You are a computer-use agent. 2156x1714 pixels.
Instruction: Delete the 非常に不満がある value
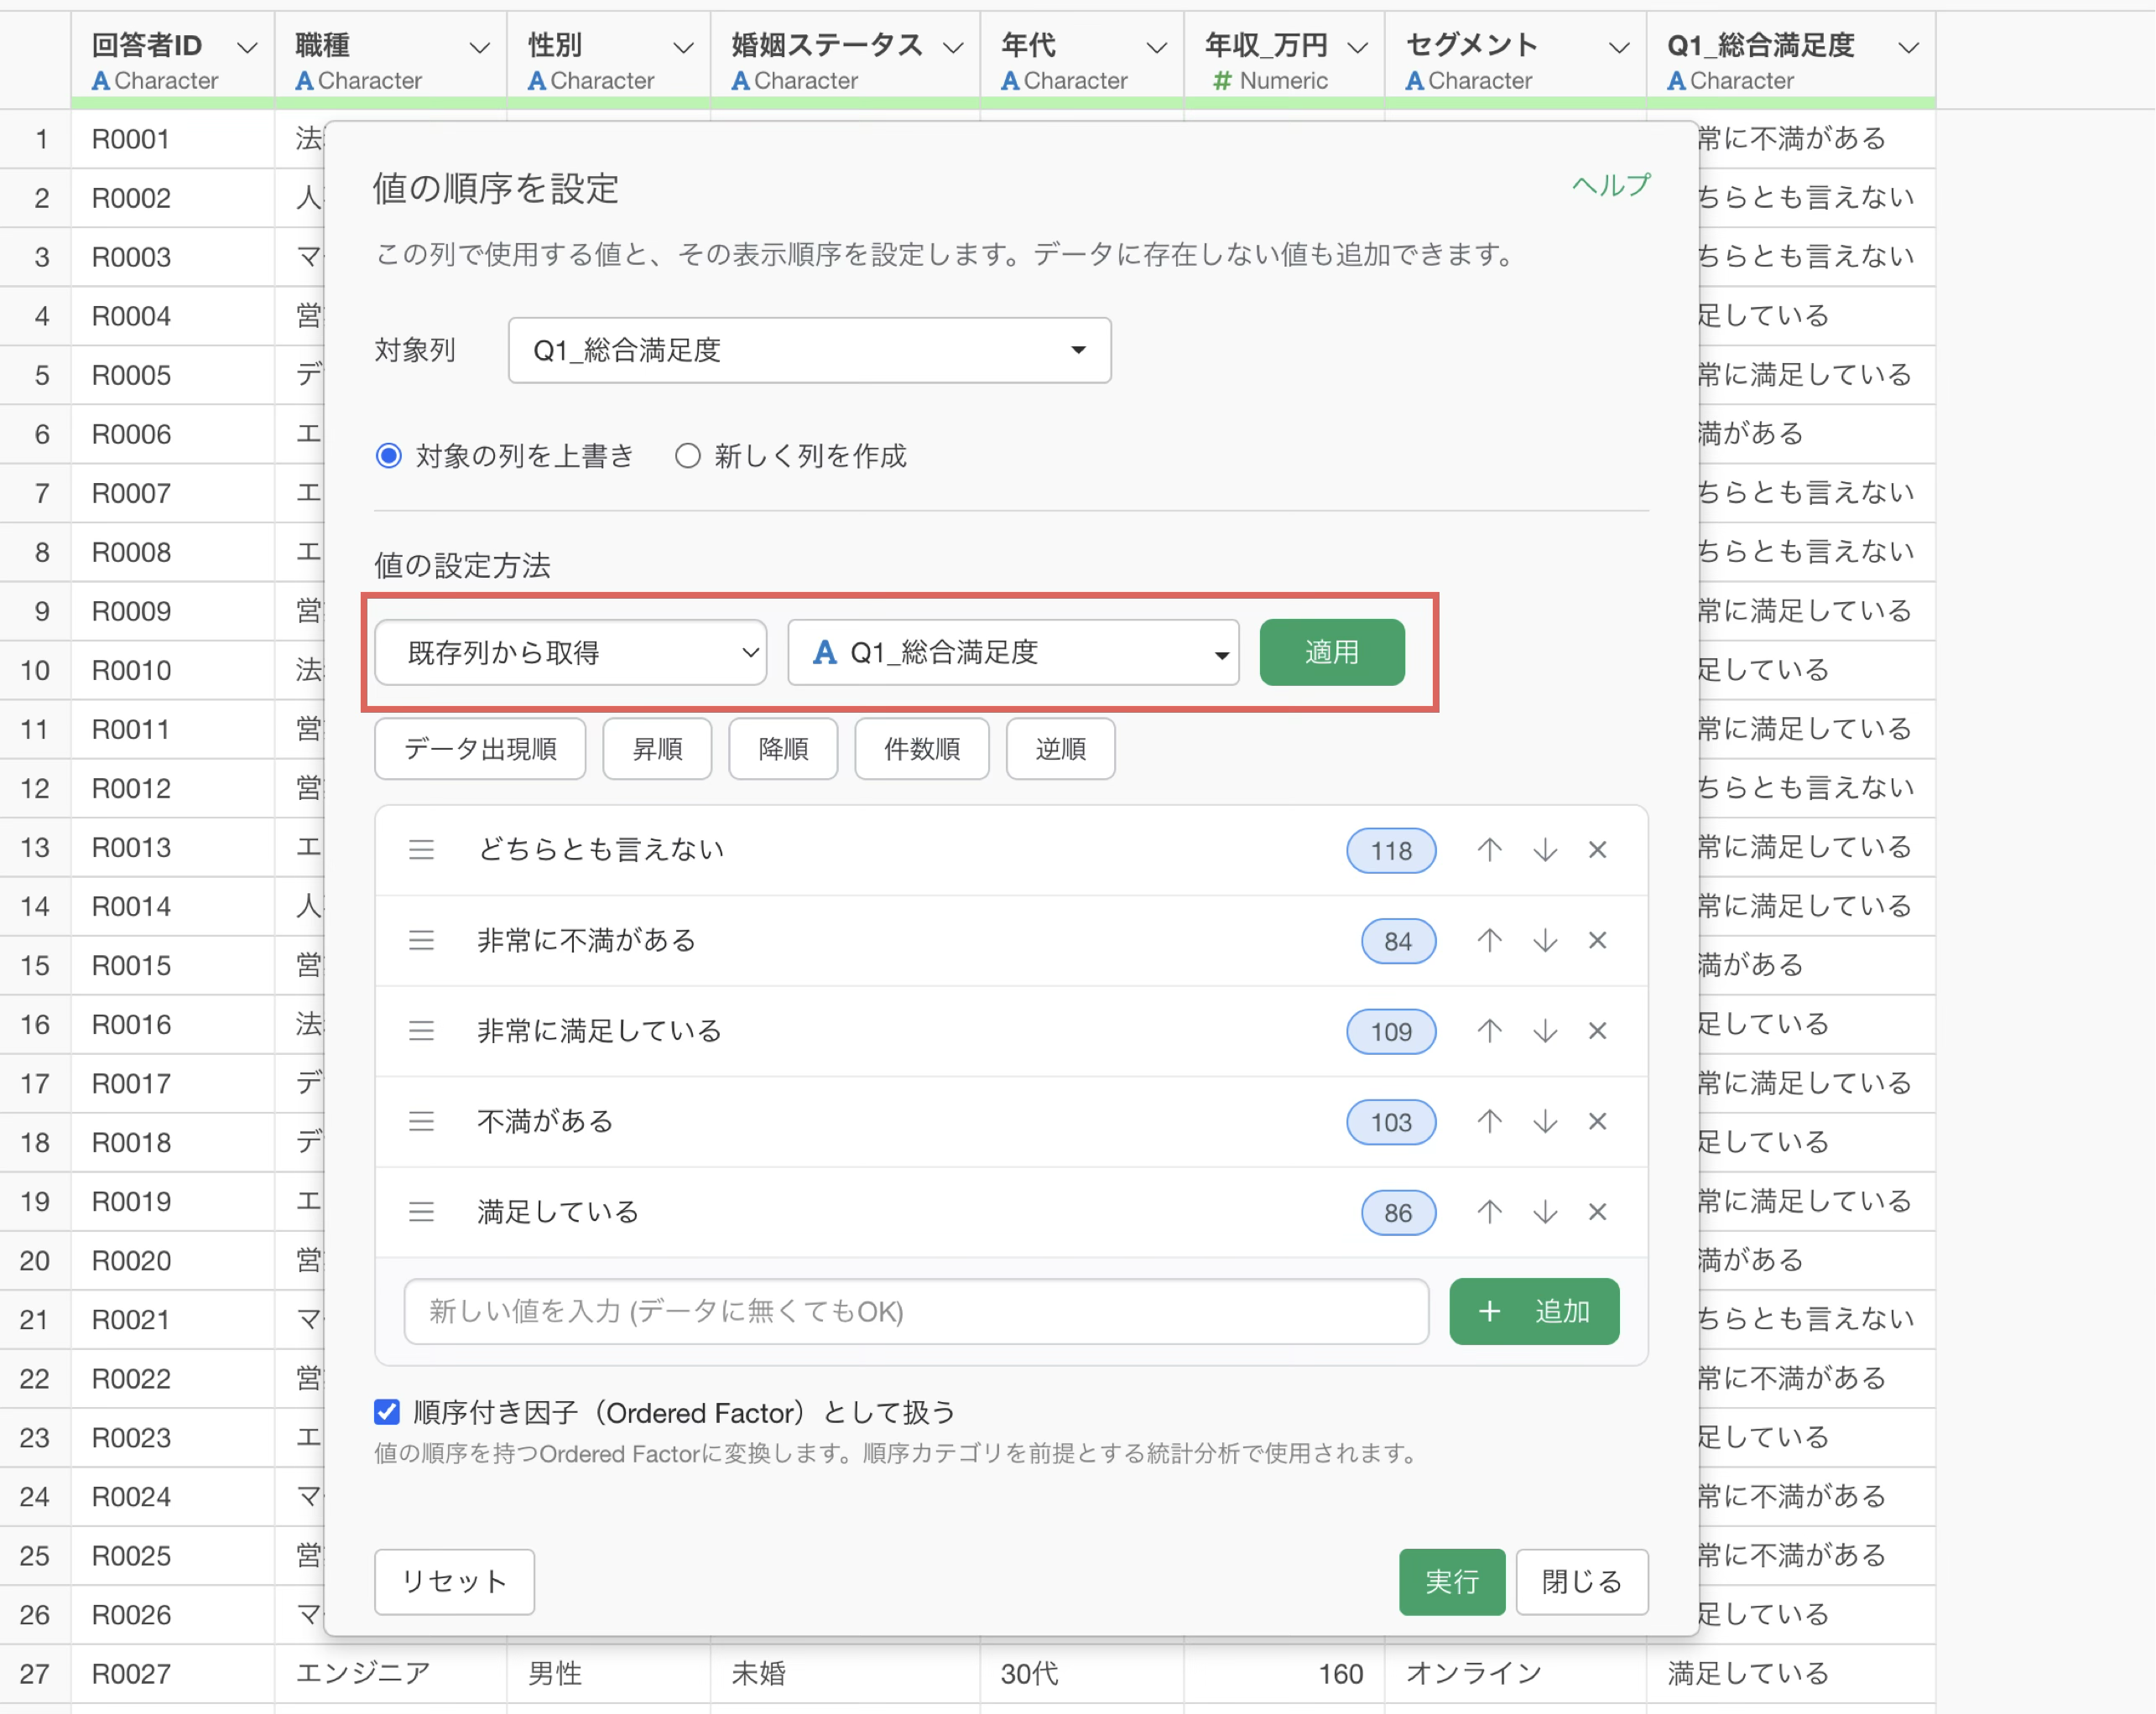[x=1598, y=941]
